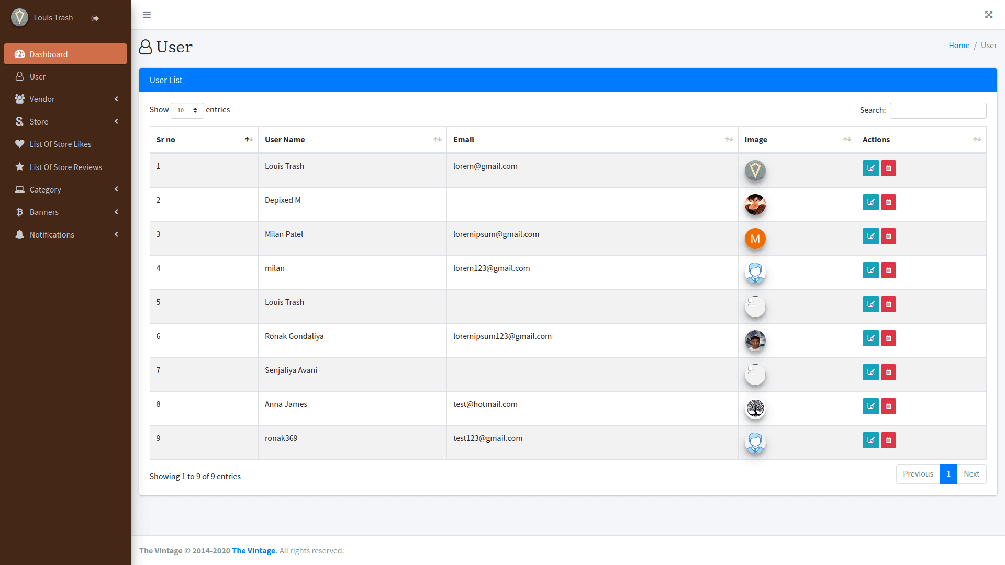Toggle sorting on the Email column
Viewport: 1005px width, 565px height.
point(729,140)
